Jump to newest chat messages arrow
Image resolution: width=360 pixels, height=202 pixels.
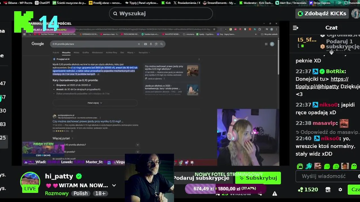[331, 52]
